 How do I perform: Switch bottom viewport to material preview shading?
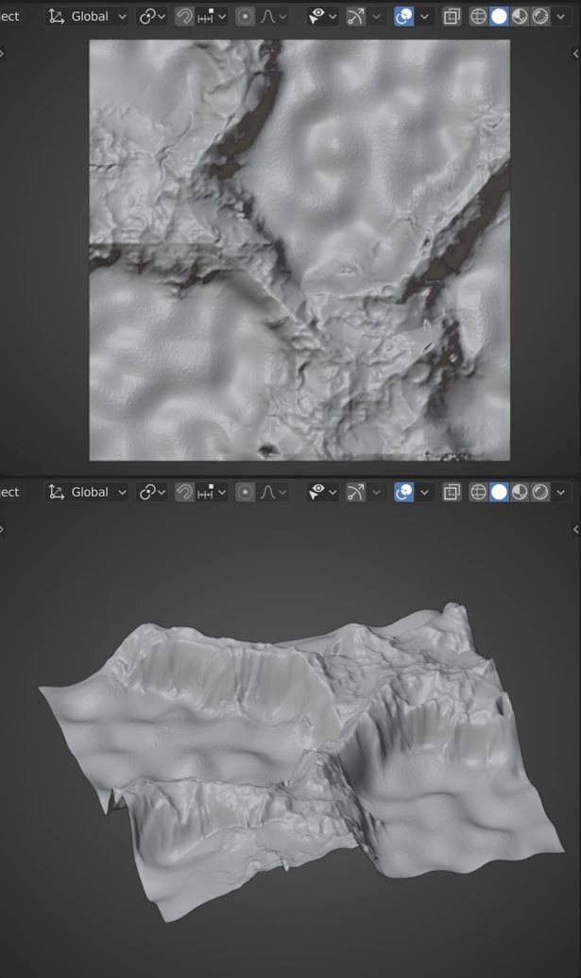point(521,492)
